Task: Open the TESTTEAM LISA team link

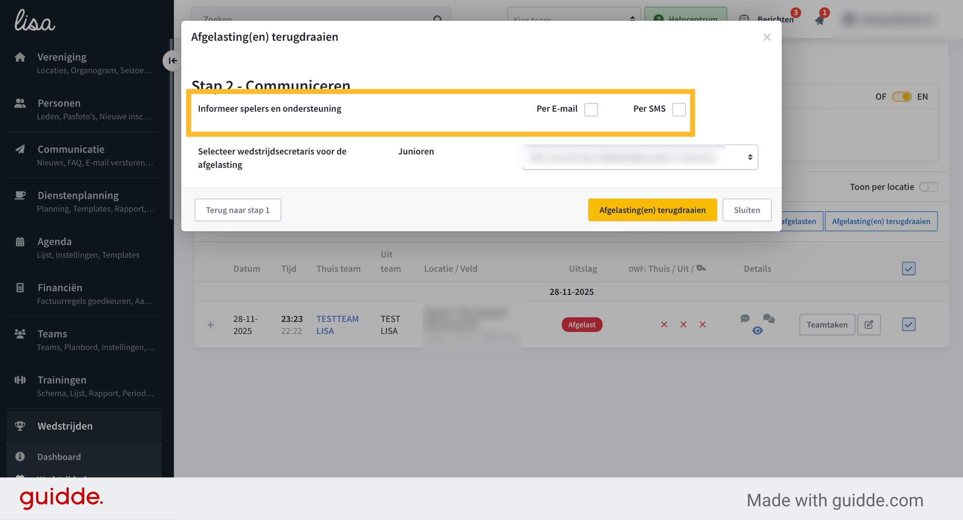Action: pyautogui.click(x=337, y=325)
